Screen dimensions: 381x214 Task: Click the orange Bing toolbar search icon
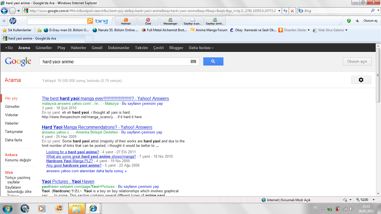[90, 21]
